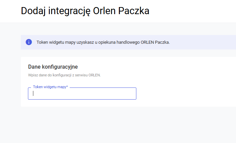Viewport: 236px width, 143px height.
Task: Click the word ORLEN in the description line
Action: pyautogui.click(x=95, y=75)
